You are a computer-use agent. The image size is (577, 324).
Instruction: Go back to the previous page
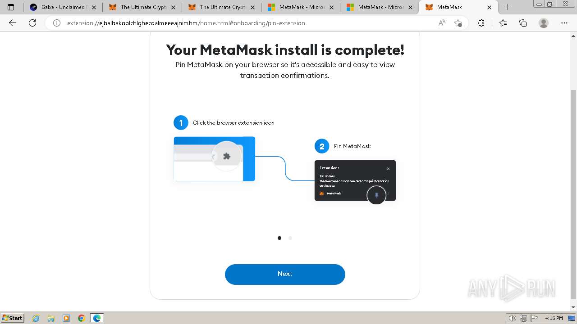(x=13, y=23)
